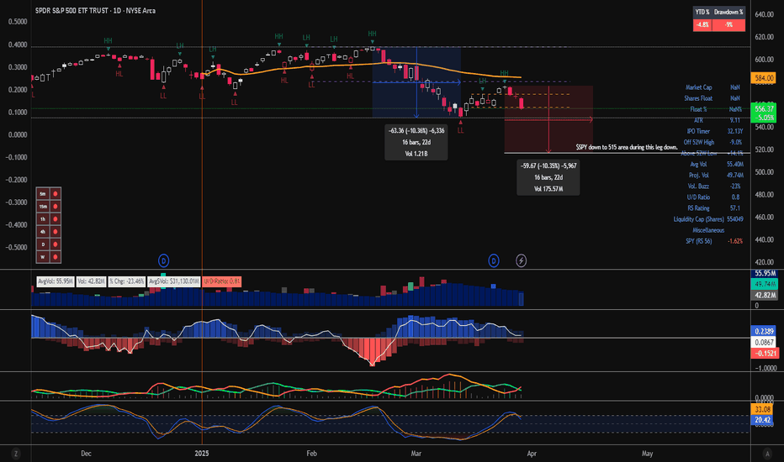Click the blue 0.2389 indicator value label
This screenshot has width=784, height=462.
tap(764, 331)
